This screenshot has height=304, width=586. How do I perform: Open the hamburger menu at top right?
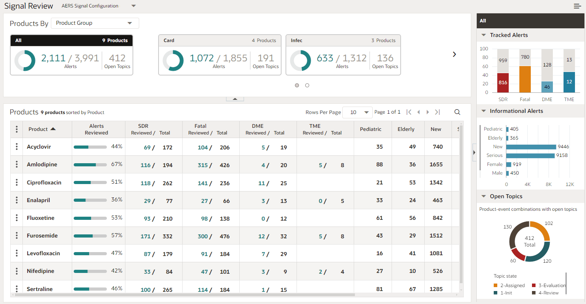(x=577, y=6)
